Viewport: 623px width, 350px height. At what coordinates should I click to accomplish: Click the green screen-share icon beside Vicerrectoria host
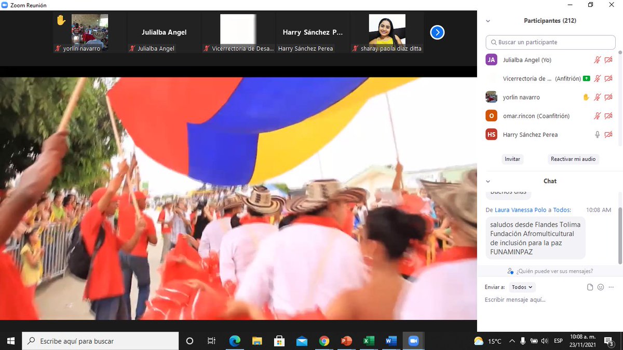coord(586,78)
